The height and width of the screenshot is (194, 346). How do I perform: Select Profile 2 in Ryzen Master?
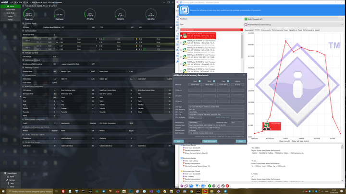point(11,20)
